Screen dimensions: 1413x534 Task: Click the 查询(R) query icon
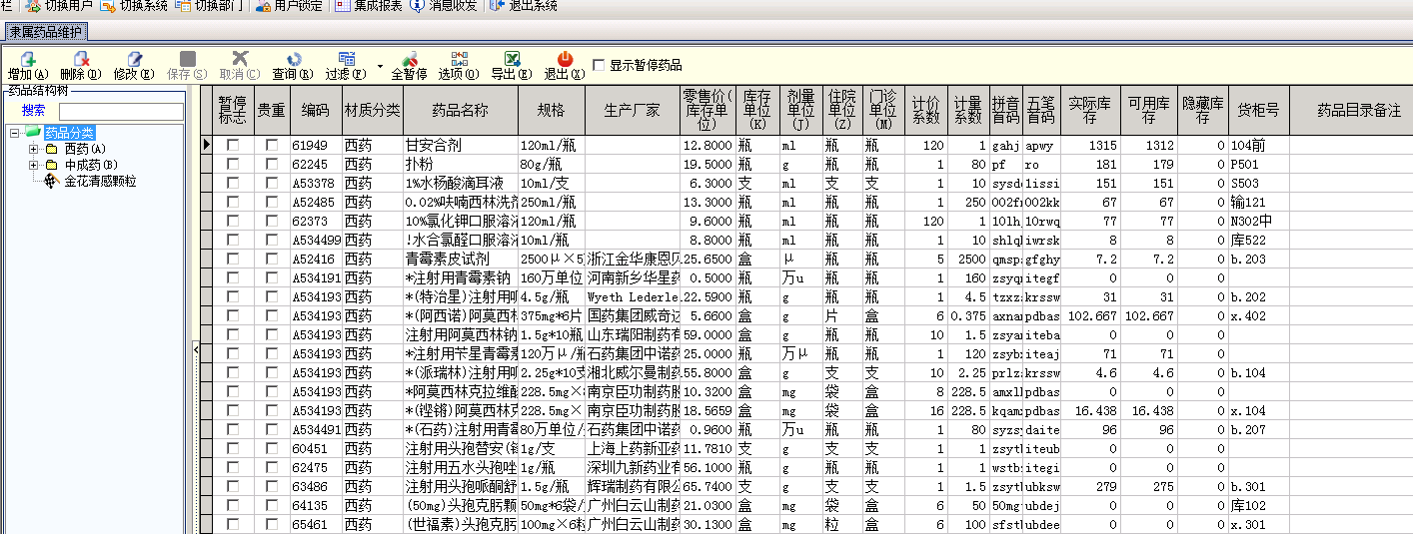(293, 59)
